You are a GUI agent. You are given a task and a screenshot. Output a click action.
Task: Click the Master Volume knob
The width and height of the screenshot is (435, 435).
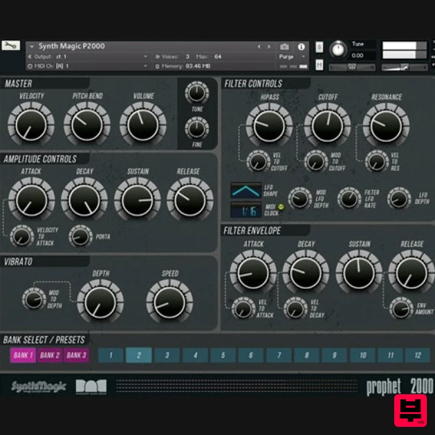[x=143, y=125]
